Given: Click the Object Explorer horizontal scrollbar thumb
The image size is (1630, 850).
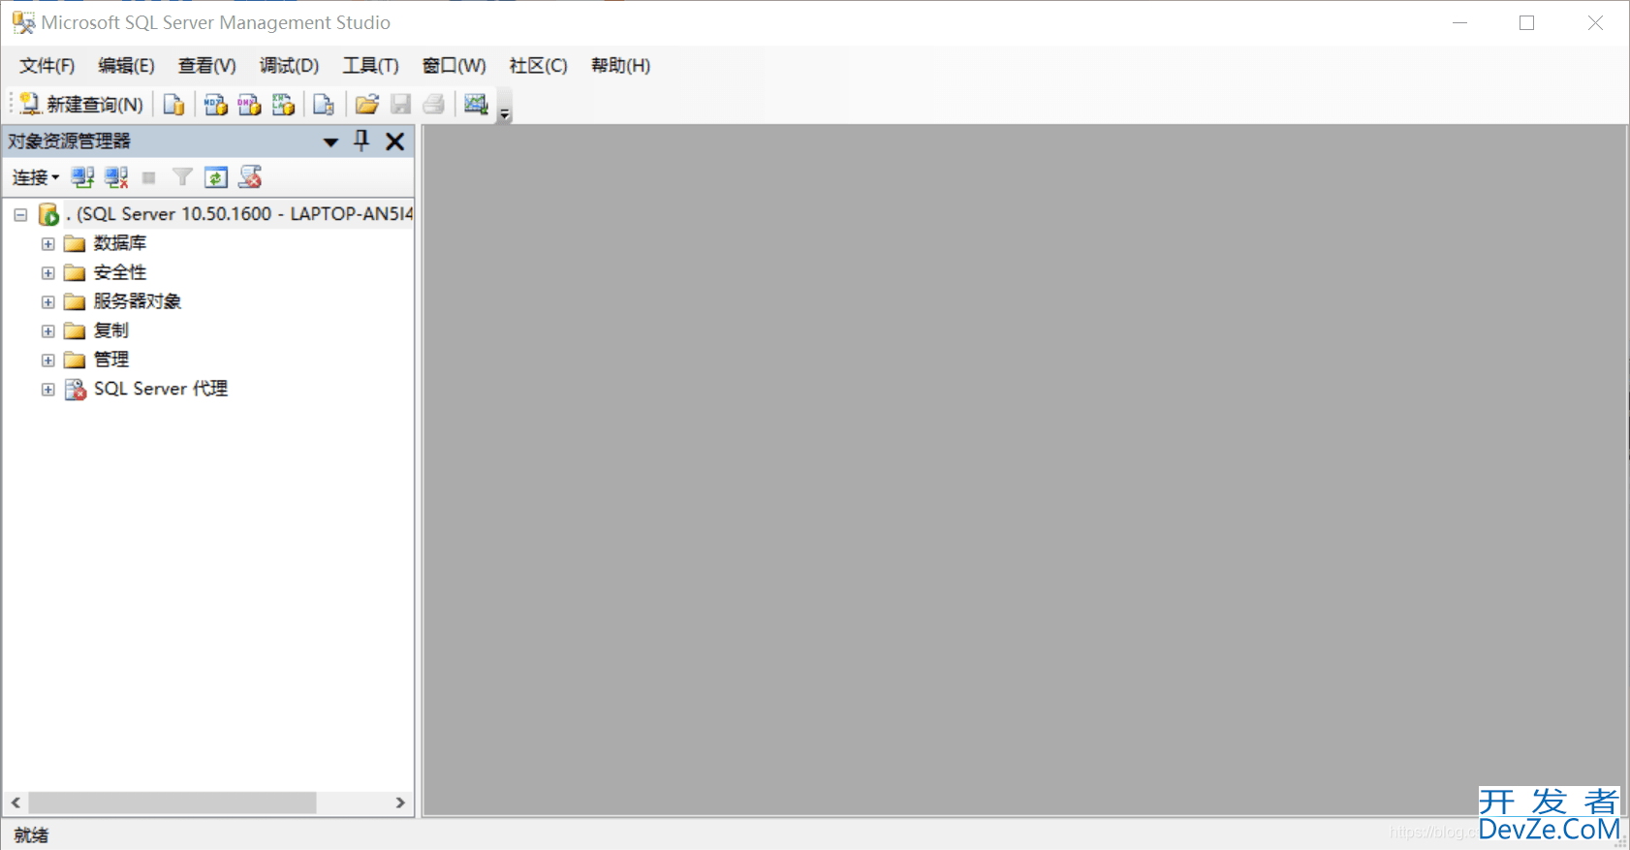Looking at the screenshot, I should (172, 803).
